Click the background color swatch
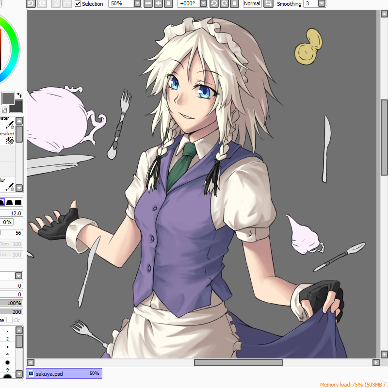Screen dimensions: 388x388 pos(18,107)
